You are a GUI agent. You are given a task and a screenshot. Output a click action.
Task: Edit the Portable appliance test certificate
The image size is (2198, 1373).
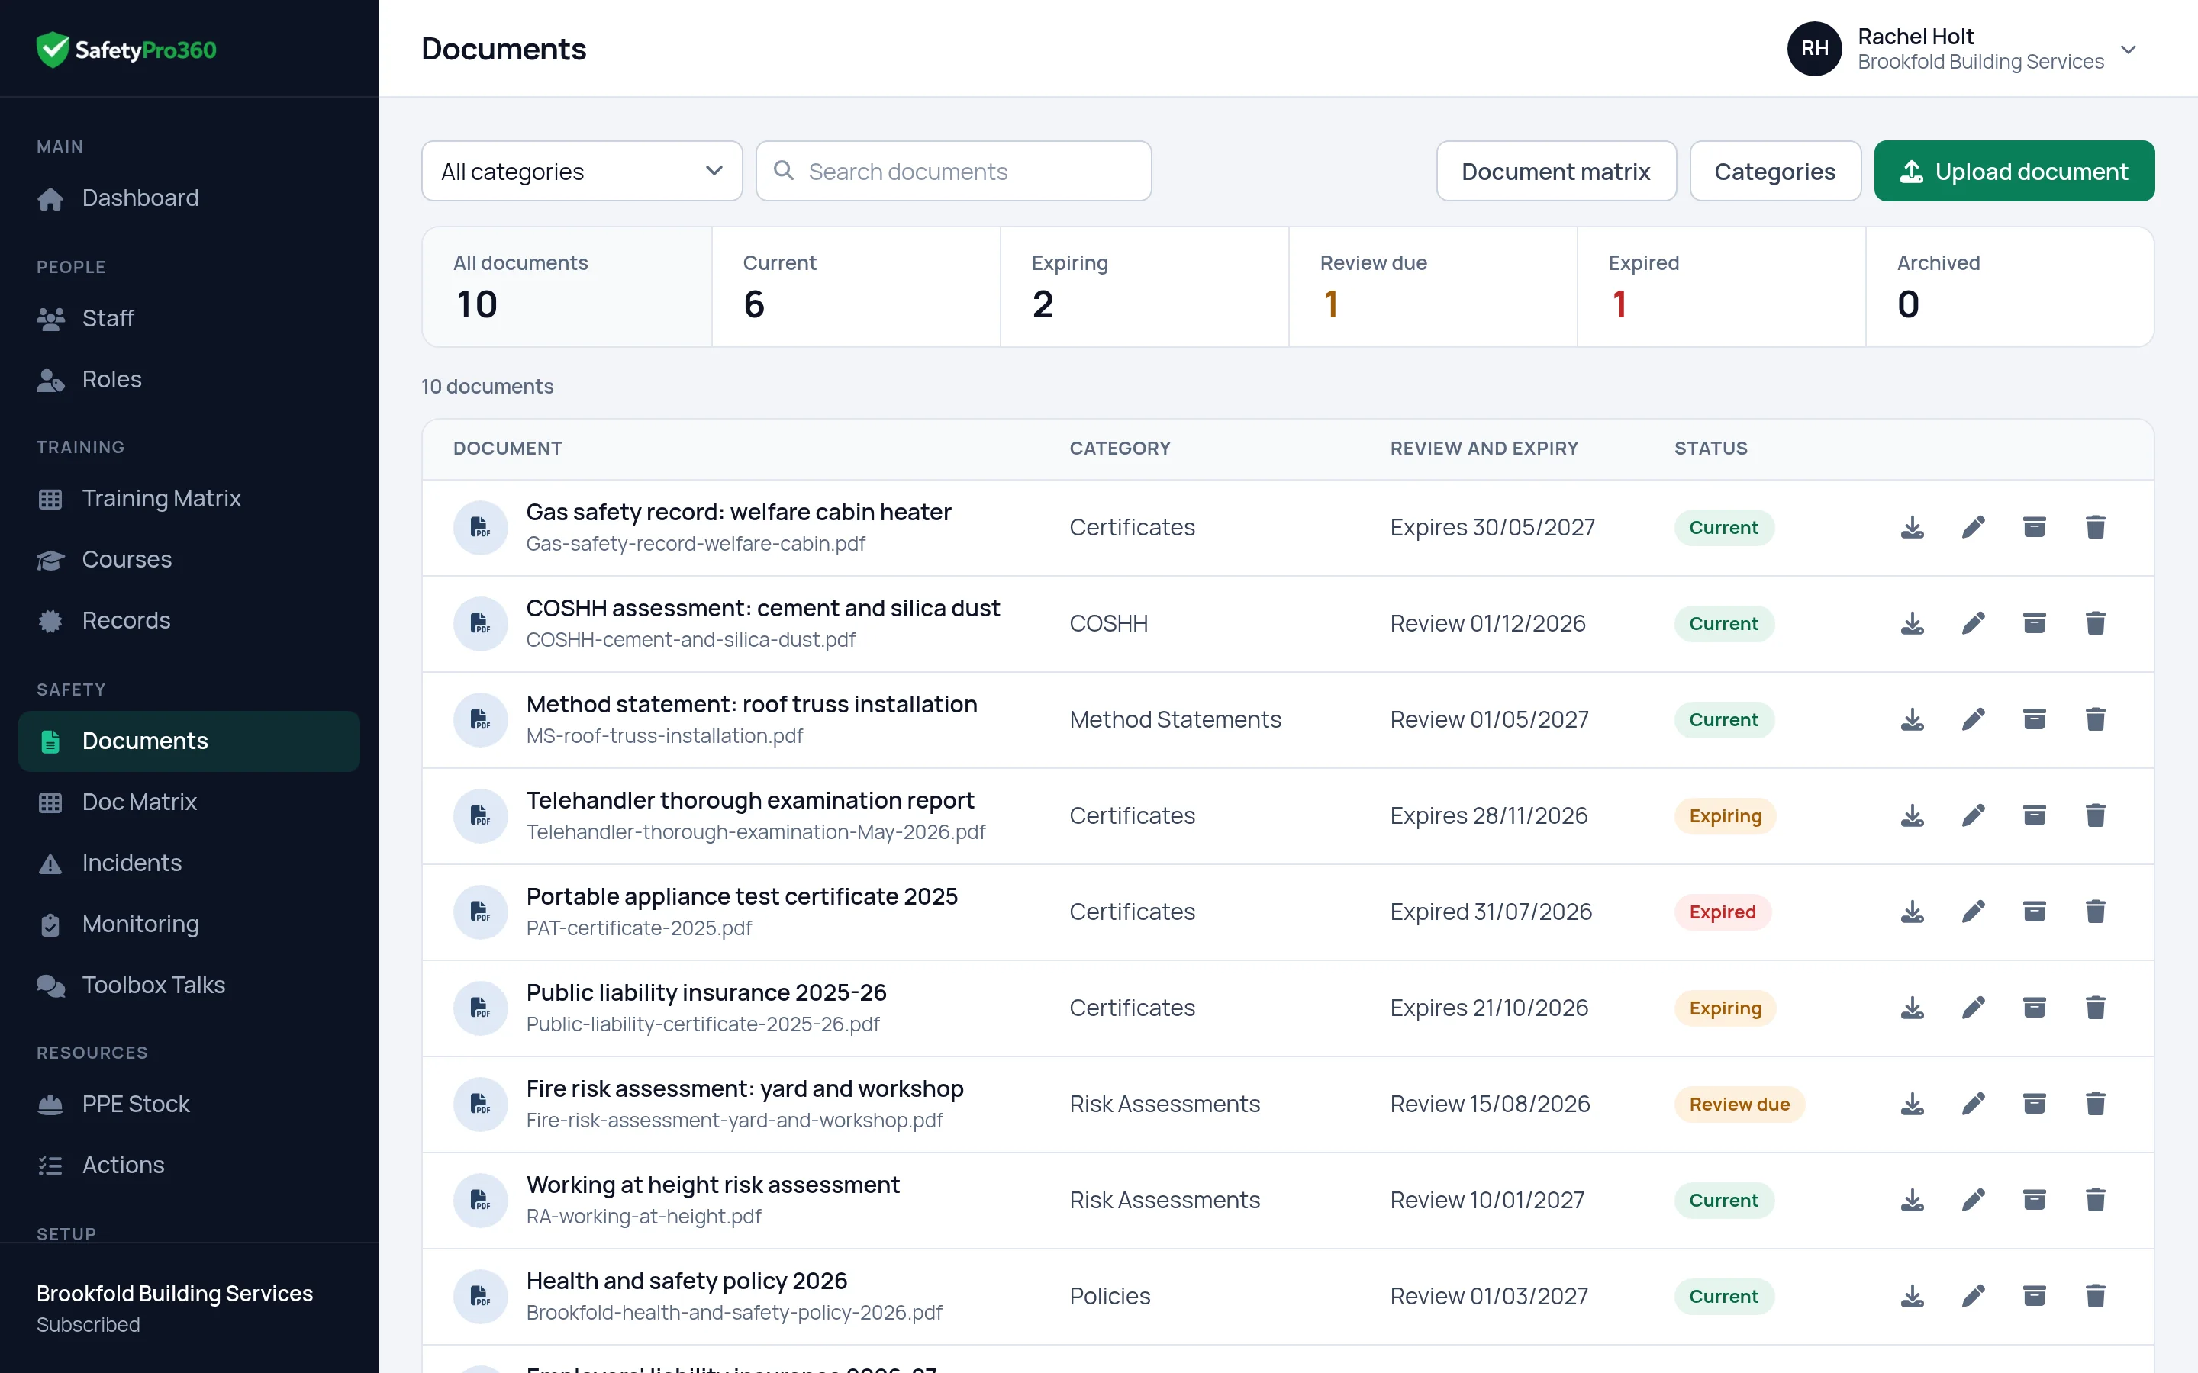(x=1973, y=912)
